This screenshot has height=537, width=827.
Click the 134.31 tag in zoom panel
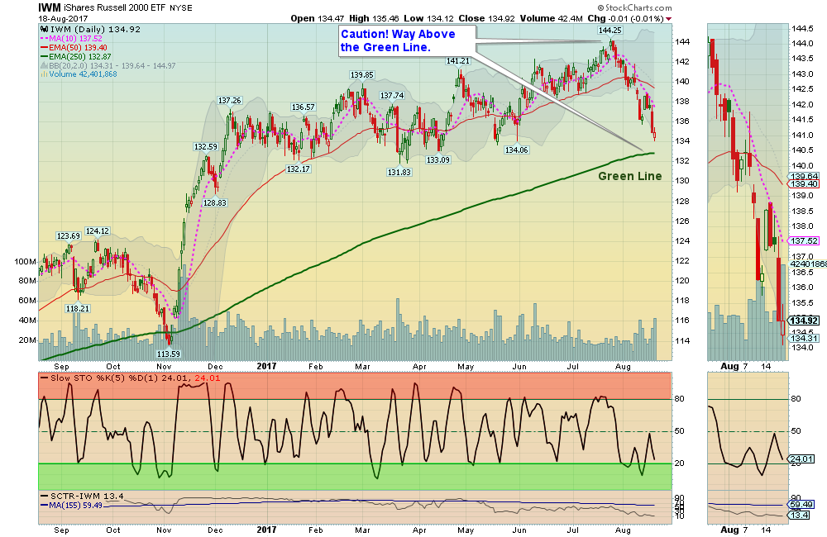(x=803, y=338)
